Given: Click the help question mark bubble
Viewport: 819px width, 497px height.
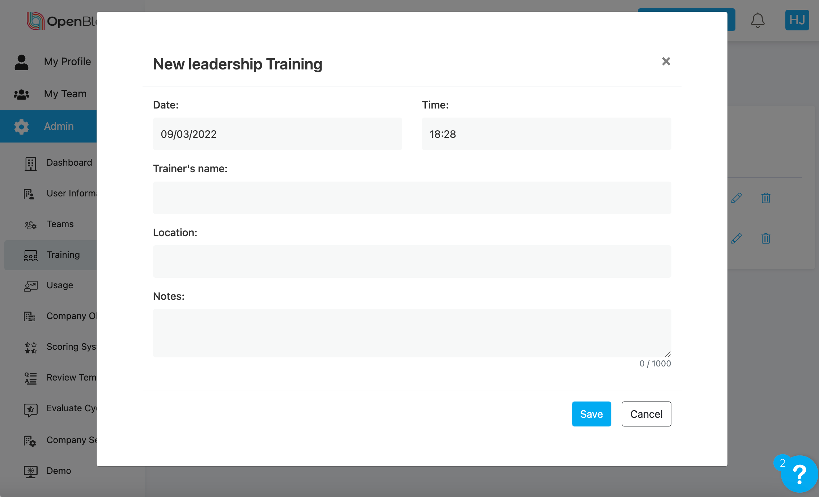Looking at the screenshot, I should click(x=799, y=474).
